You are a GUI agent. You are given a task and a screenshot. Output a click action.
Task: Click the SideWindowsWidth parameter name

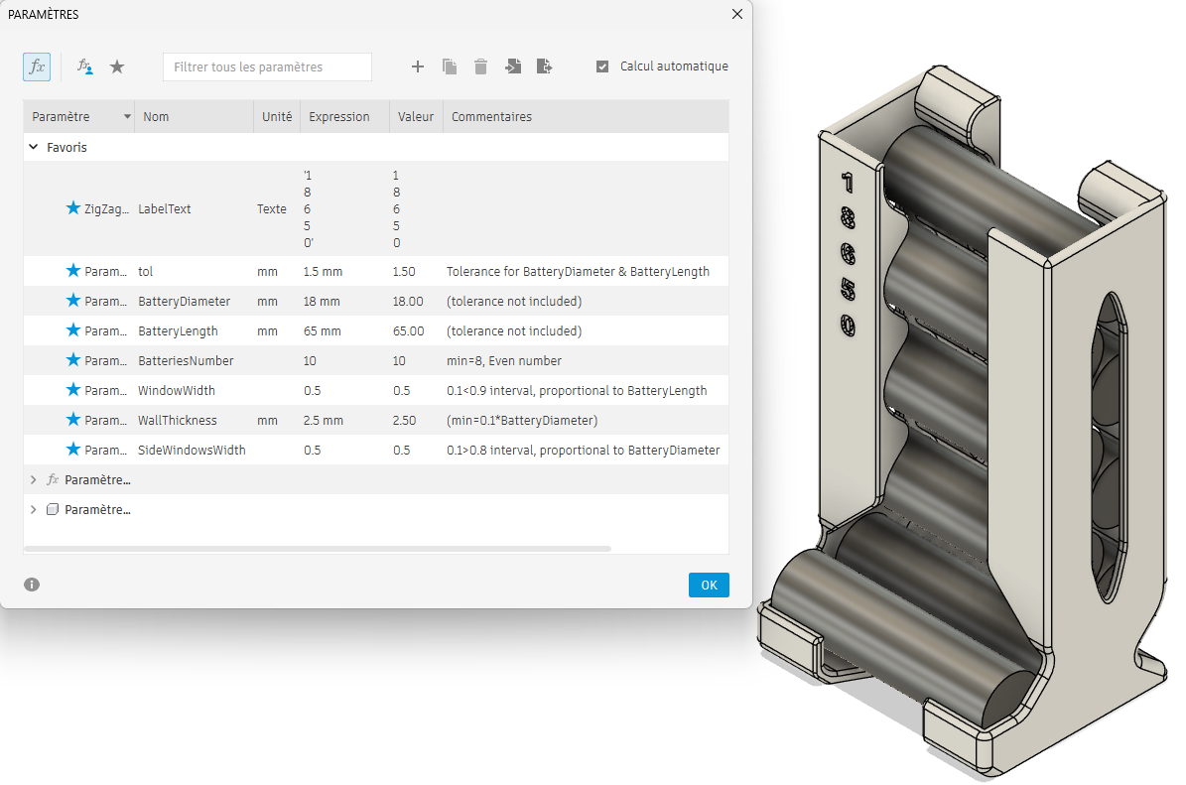click(192, 450)
